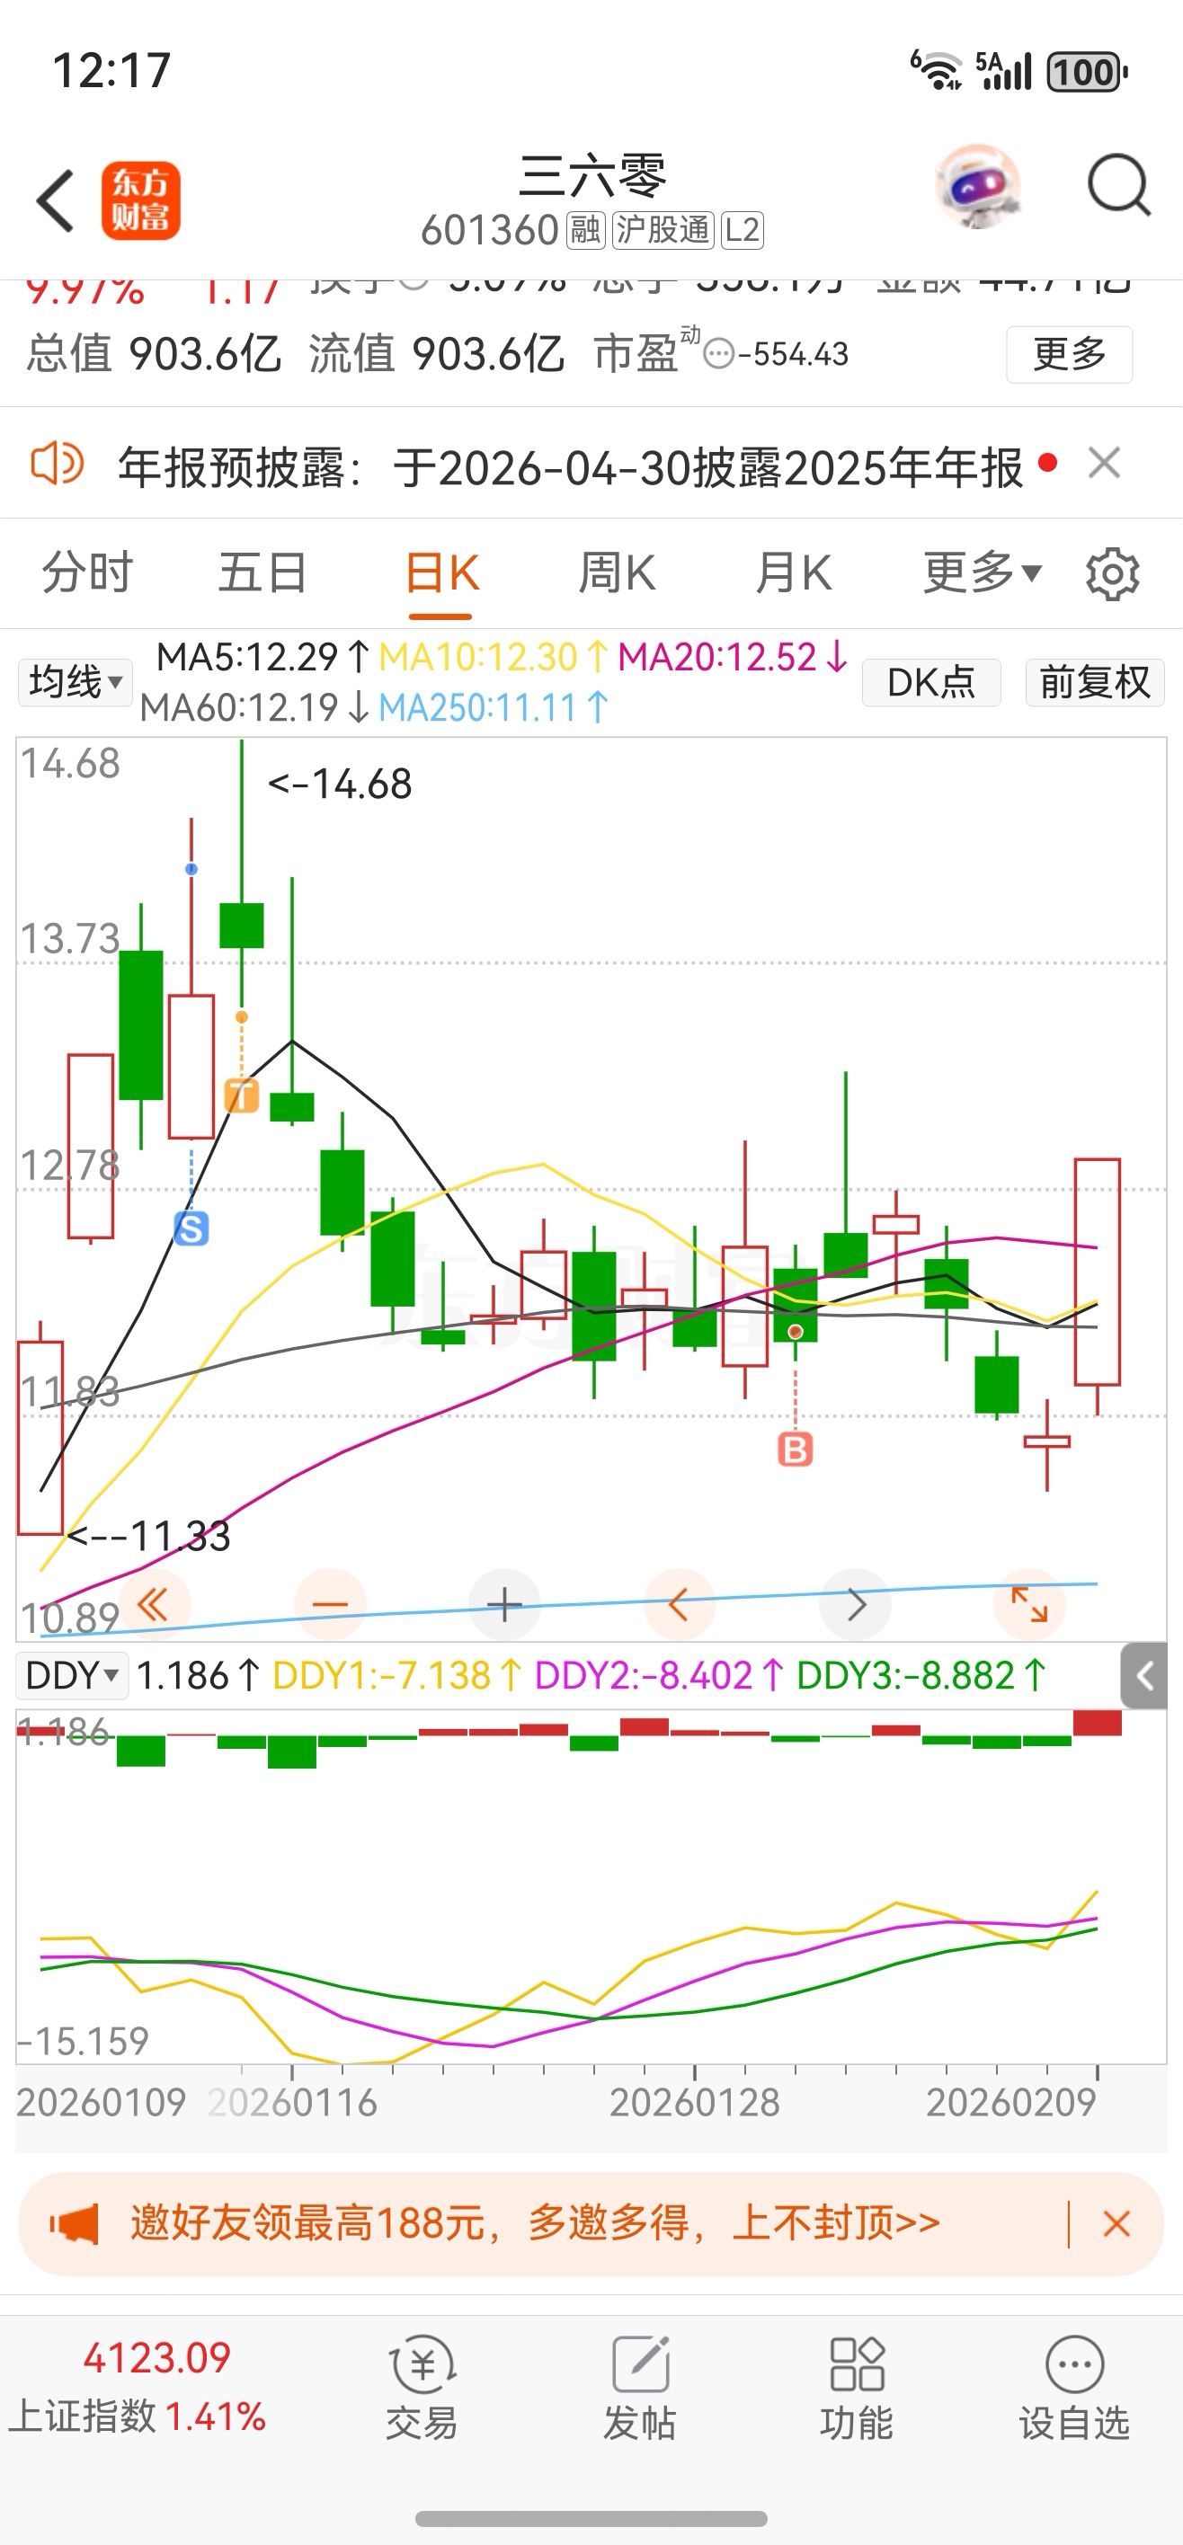This screenshot has width=1183, height=2545.
Task: Tap the Wi-Fi icon in status bar
Action: coord(936,70)
